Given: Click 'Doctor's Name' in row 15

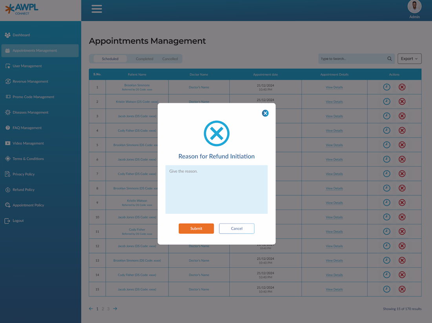Looking at the screenshot, I should (x=199, y=289).
